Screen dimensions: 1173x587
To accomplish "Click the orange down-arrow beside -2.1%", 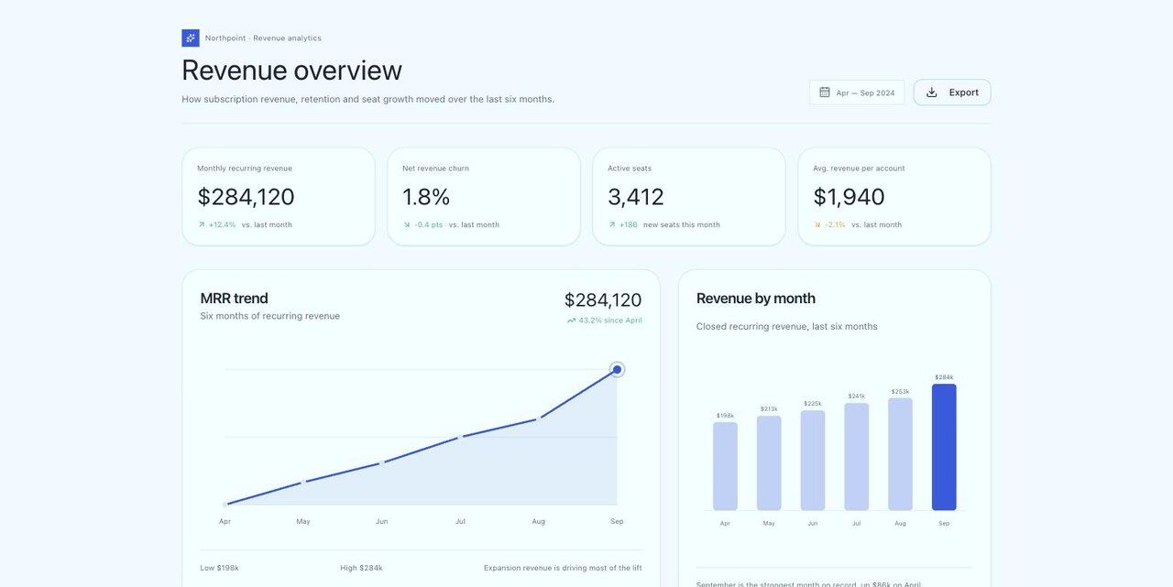I will [817, 224].
